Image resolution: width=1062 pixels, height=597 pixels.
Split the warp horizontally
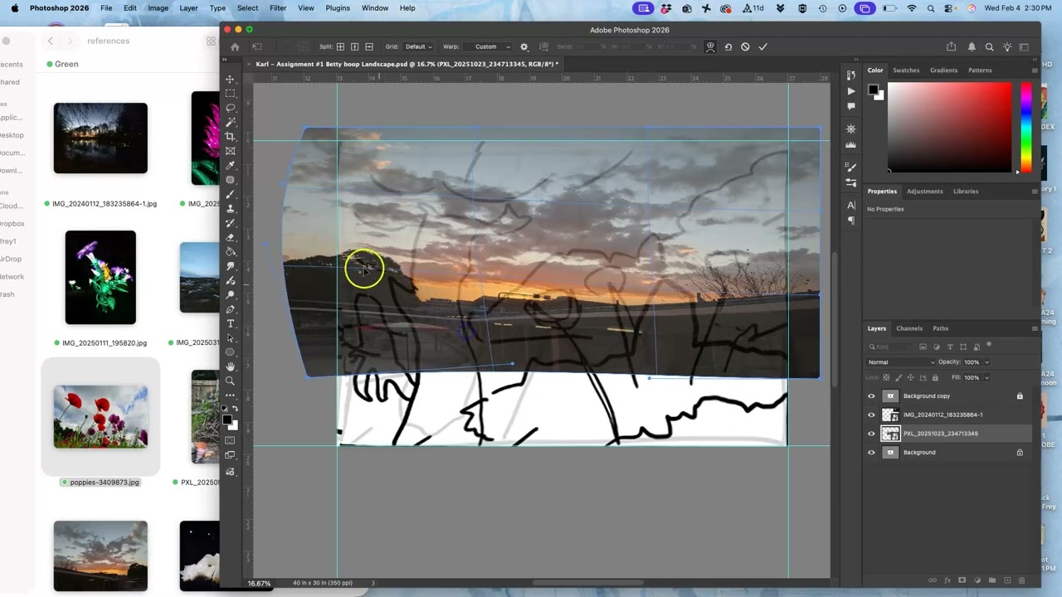point(368,46)
